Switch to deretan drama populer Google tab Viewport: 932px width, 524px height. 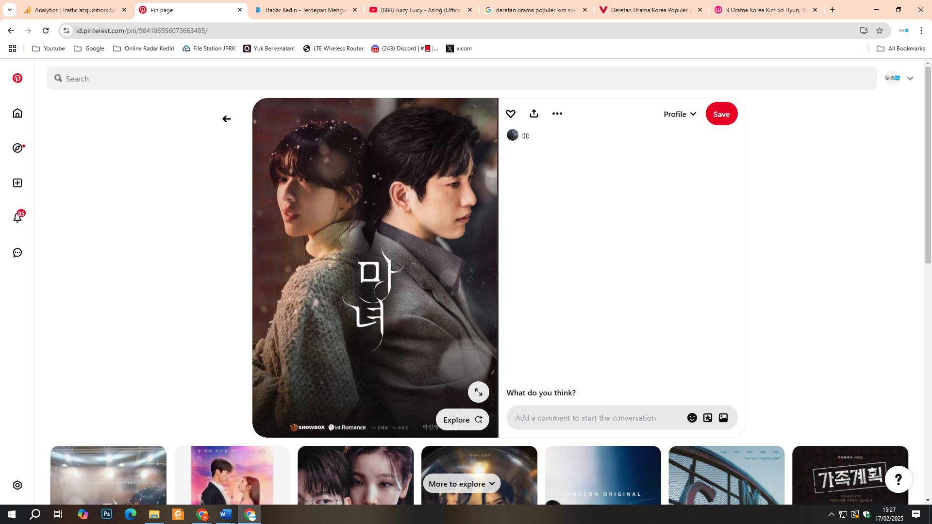click(536, 10)
